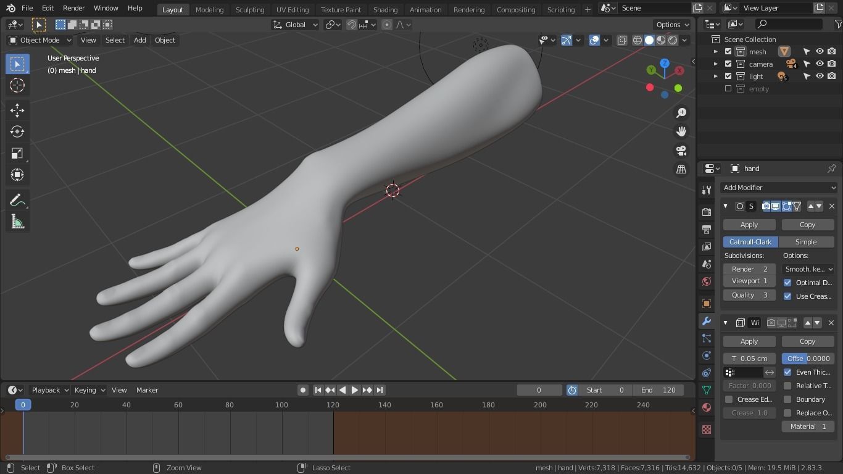Screen dimensions: 843x474
Task: Open the Add Modifier dropdown
Action: [x=778, y=187]
